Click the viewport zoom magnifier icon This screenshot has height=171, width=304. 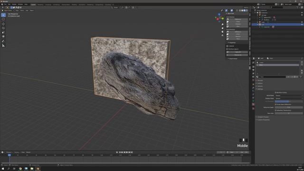[222, 24]
